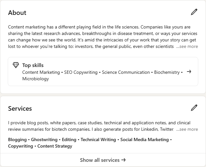The width and height of the screenshot is (206, 167).
Task: Click the Top skills heading
Action: (x=33, y=65)
